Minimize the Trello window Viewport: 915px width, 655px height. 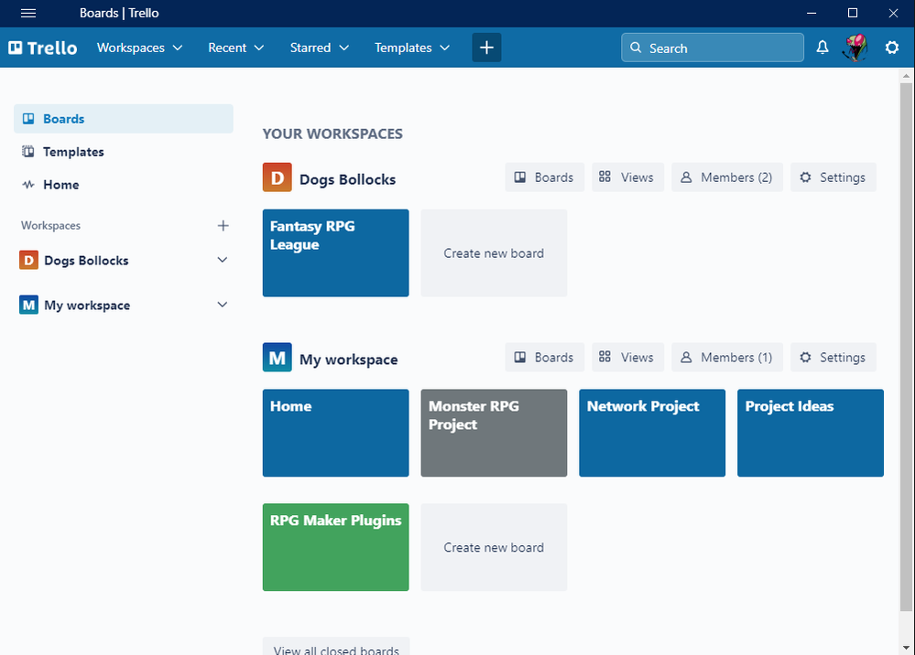[812, 13]
